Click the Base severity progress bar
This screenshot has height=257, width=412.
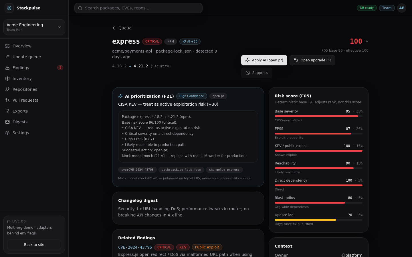tap(318, 116)
